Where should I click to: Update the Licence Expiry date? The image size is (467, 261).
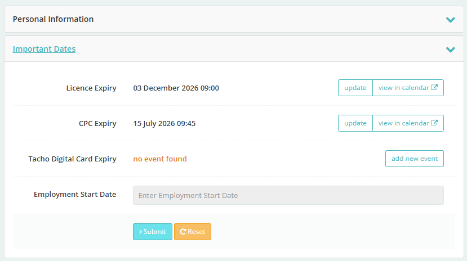(355, 88)
